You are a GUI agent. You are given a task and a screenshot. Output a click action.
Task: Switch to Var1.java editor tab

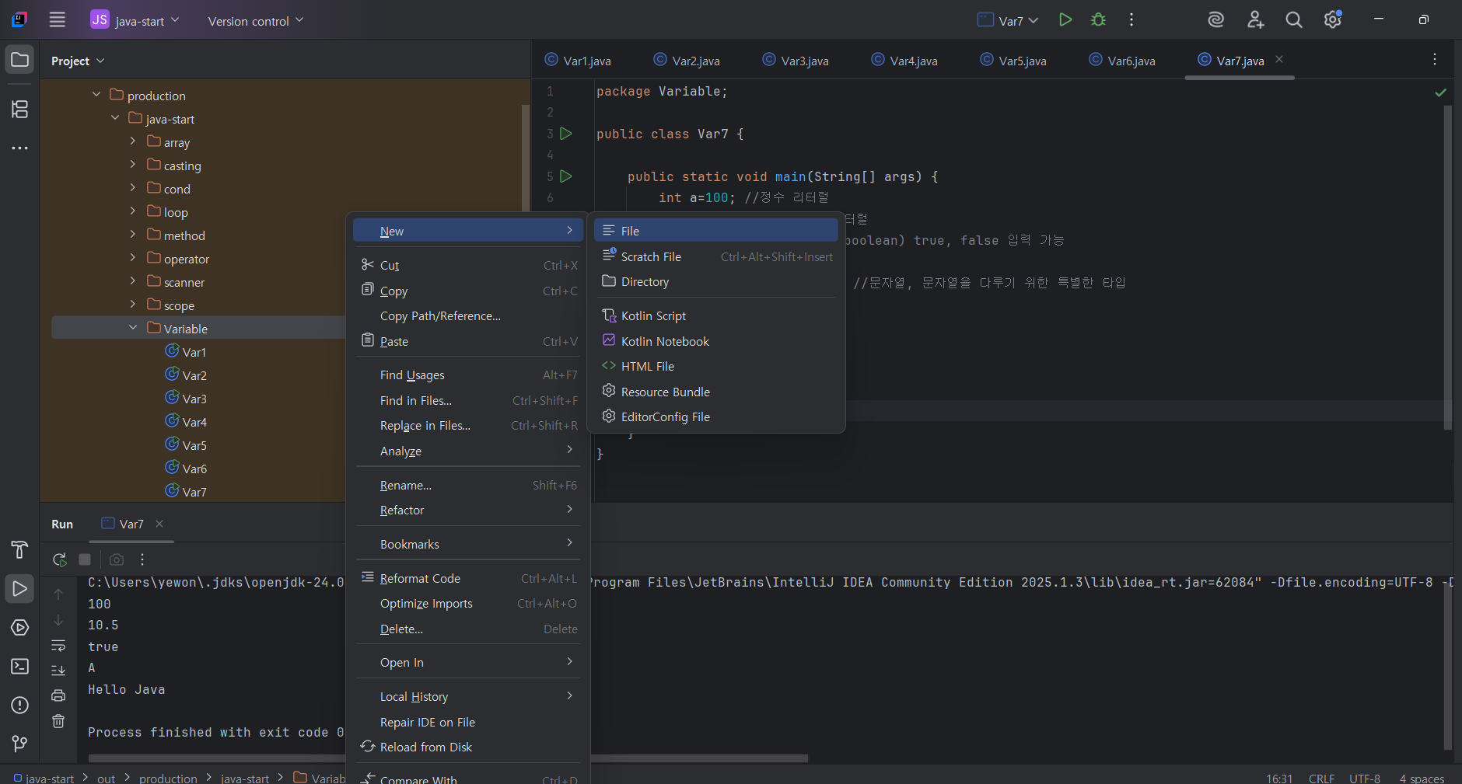(x=578, y=61)
